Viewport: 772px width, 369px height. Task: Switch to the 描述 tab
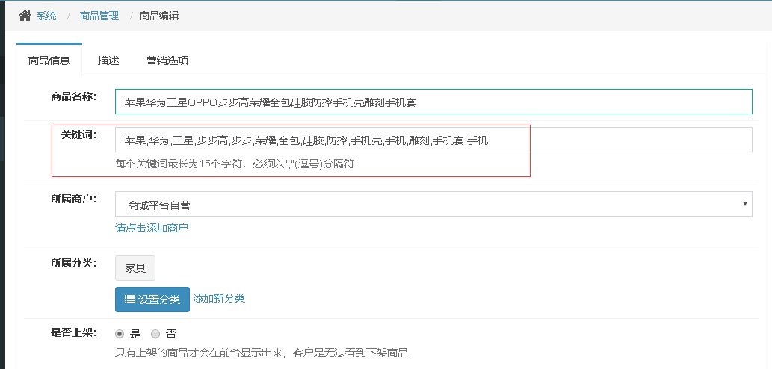coord(108,61)
